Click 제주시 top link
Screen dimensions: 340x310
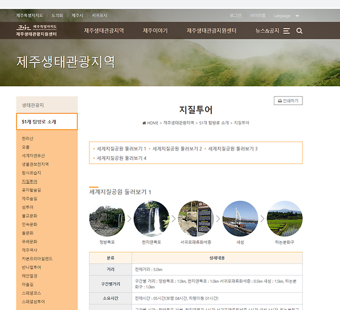pos(78,15)
